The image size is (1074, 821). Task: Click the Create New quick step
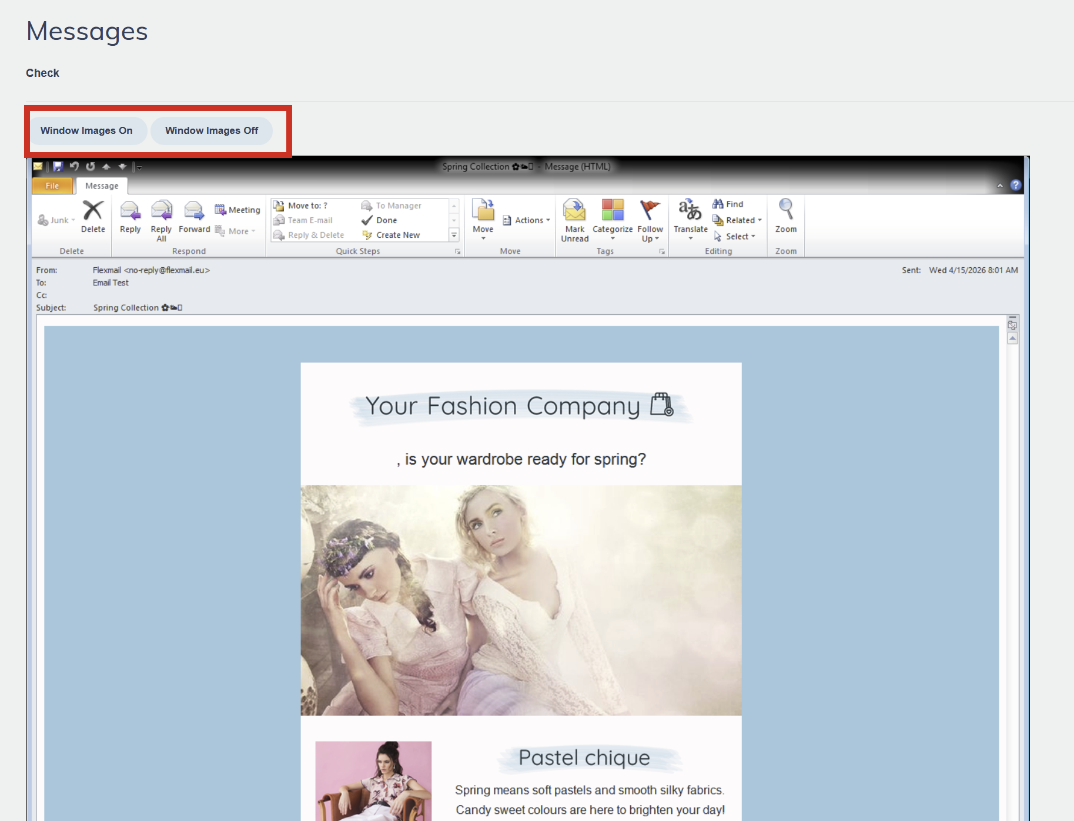point(392,235)
